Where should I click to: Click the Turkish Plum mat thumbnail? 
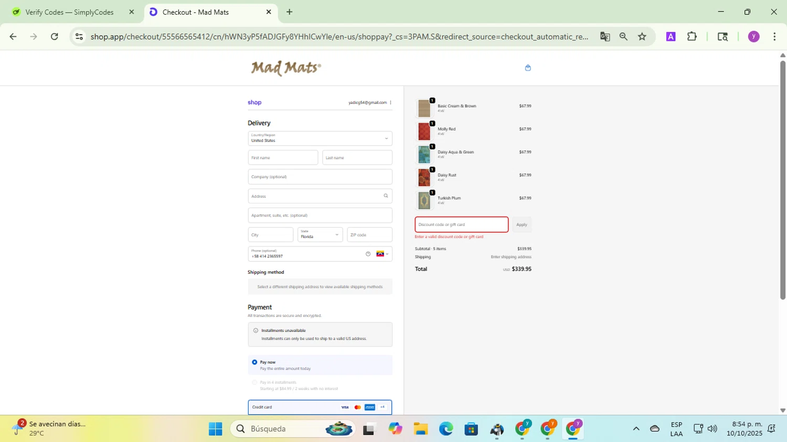[424, 200]
